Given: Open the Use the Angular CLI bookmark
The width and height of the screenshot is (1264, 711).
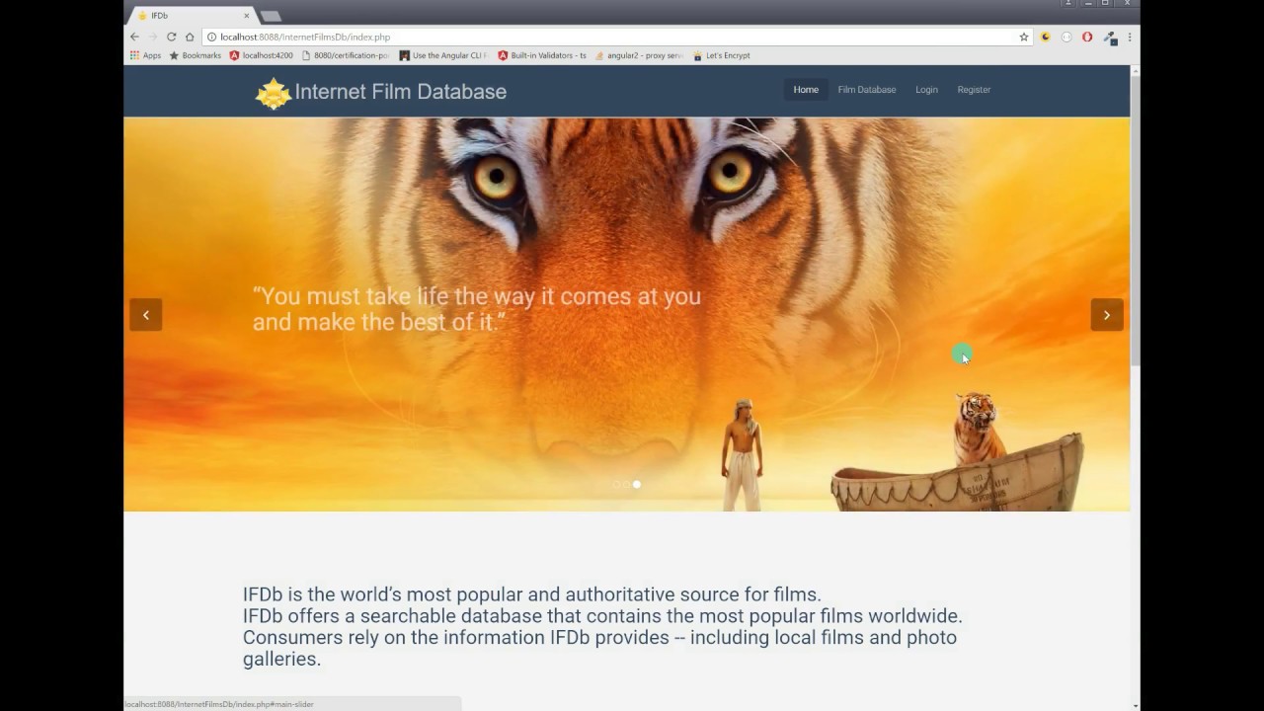Looking at the screenshot, I should point(443,55).
